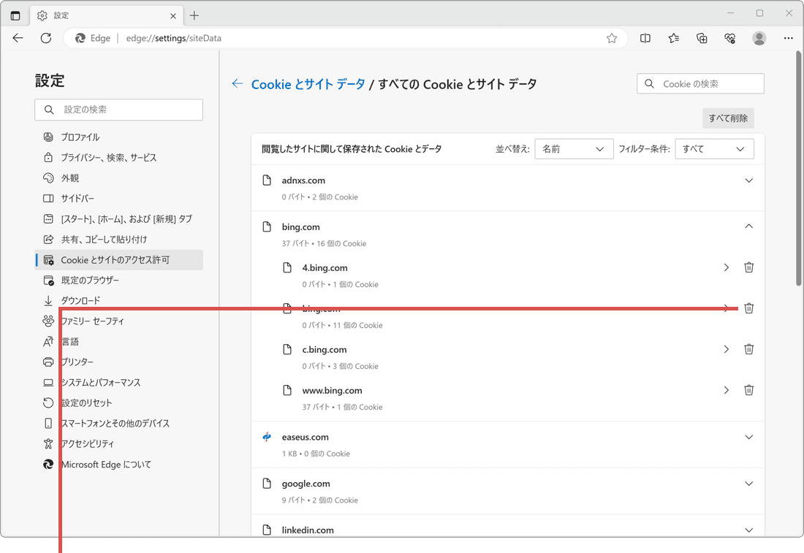Screen dimensions: 804x553
Task: Click the Cookie の検索 search field
Action: tap(699, 83)
